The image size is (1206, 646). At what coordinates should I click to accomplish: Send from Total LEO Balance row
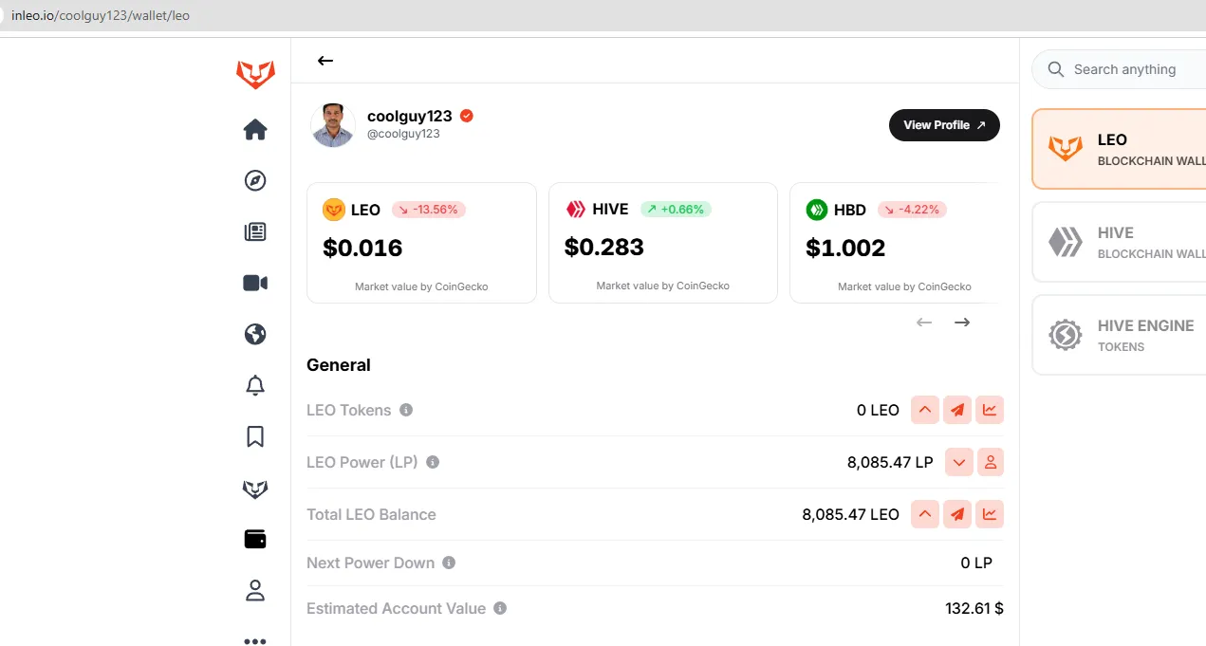(x=957, y=514)
